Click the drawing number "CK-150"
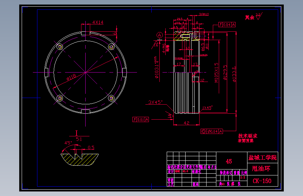 click(262, 181)
